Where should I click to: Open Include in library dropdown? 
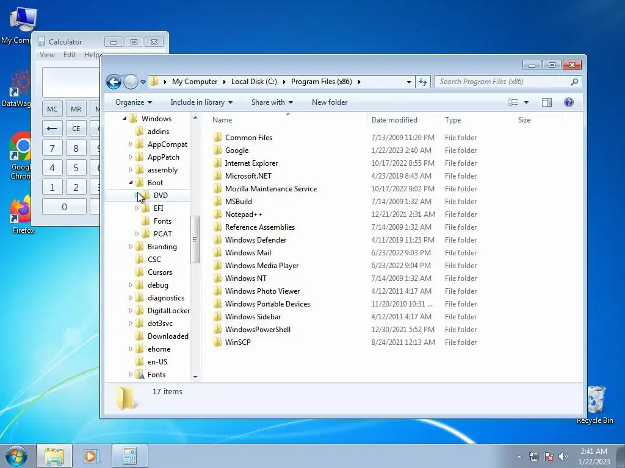click(x=201, y=102)
